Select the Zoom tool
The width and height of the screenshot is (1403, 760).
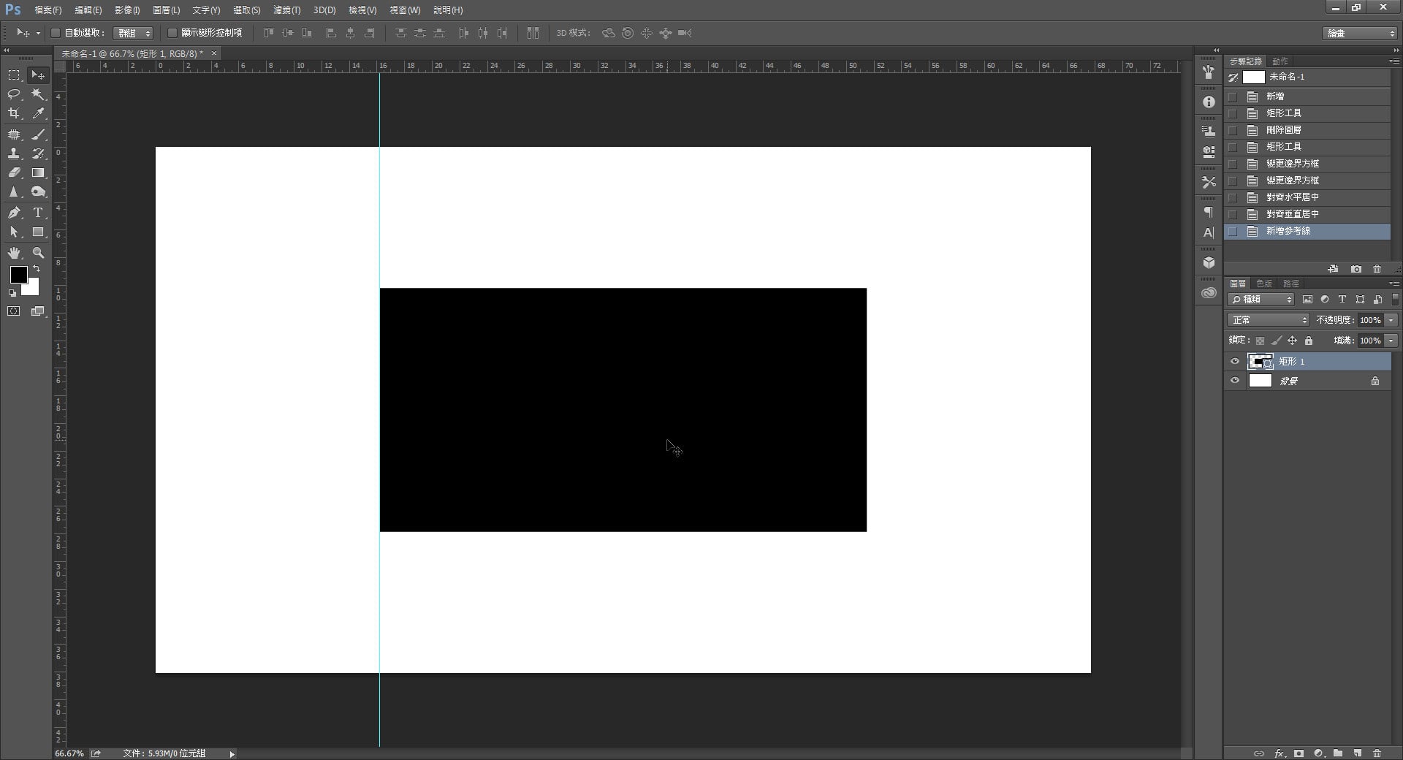[38, 253]
